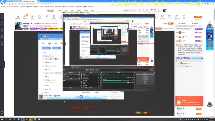Screen dimensions: 215x121
Task: Open source properties gear in OBS sources toolbar
Action: 86,88
